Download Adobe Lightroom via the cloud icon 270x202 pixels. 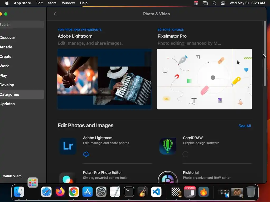[x=86, y=154]
